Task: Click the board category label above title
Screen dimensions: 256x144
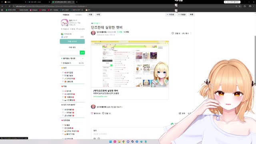Action: 96,23
